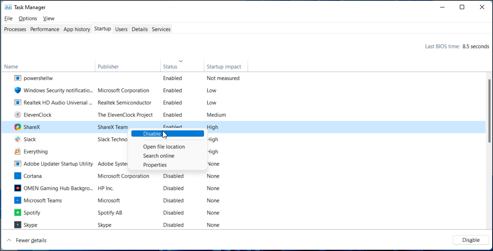Click The ElevenClock Project publisher cell
Viewport: 493px width, 251px height.
[125, 115]
